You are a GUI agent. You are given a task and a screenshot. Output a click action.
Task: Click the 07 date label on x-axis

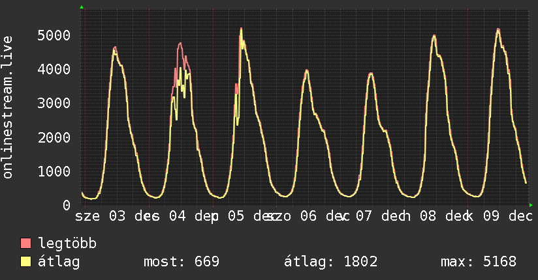pos(364,216)
